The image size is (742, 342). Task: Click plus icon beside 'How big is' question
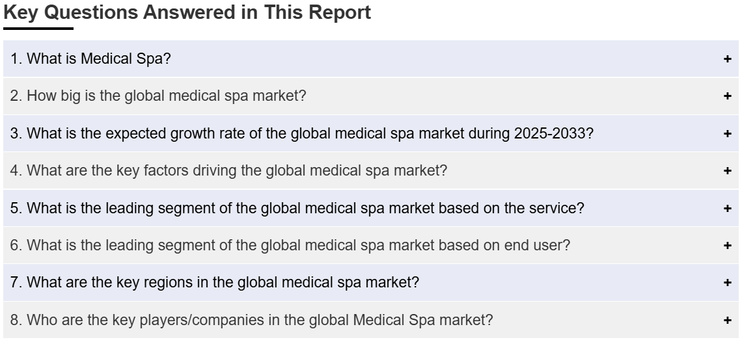pos(727,96)
